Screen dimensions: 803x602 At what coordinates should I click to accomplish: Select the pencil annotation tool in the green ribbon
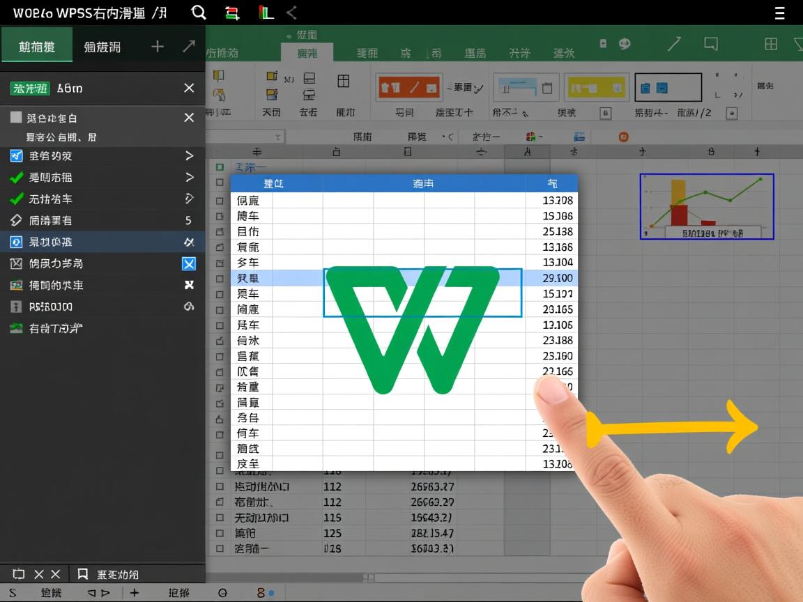(674, 43)
